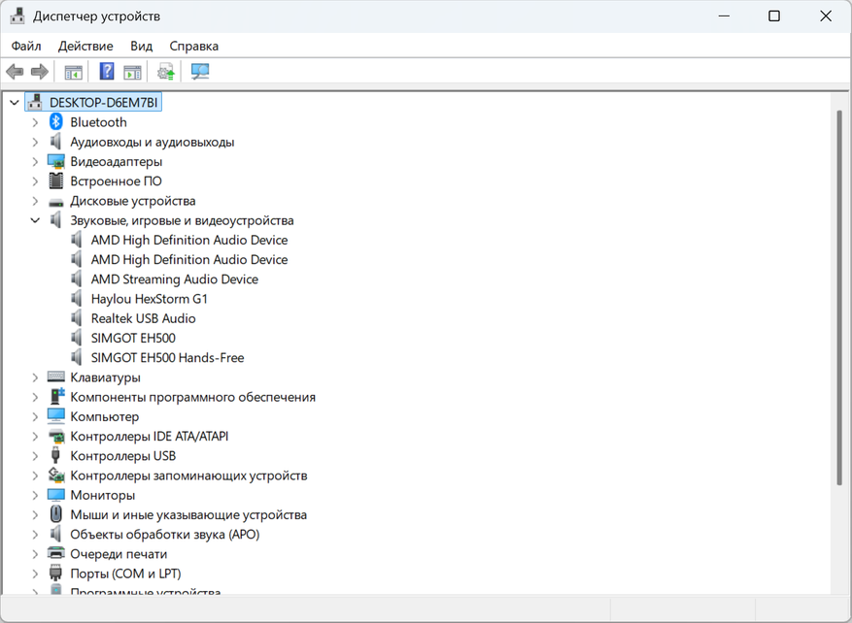Expand Объекты обработки звука (APO)

point(35,534)
